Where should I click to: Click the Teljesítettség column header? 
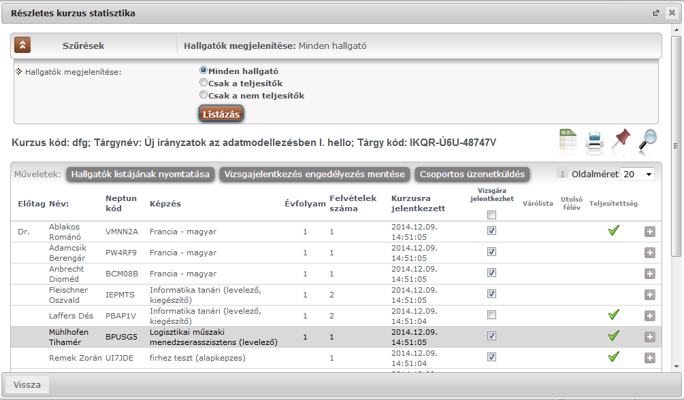(613, 203)
